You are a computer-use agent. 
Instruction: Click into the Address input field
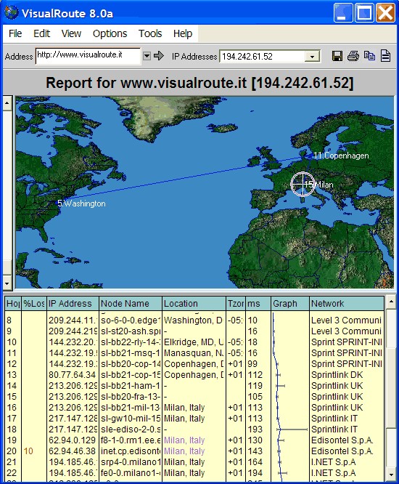pyautogui.click(x=88, y=56)
